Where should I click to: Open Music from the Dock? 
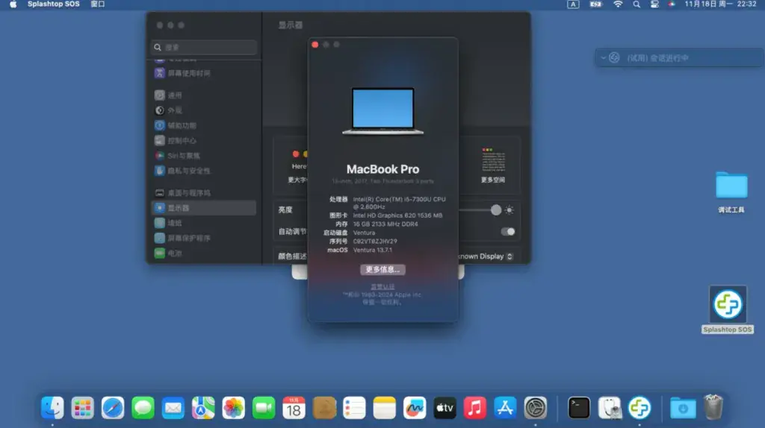tap(474, 408)
